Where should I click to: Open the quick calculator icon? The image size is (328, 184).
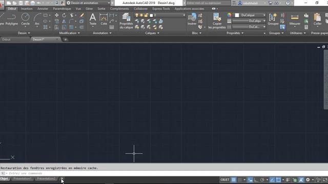click(306, 27)
